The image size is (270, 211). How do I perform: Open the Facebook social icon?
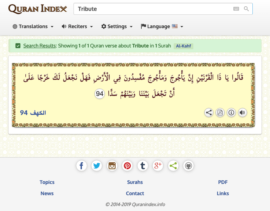81,166
